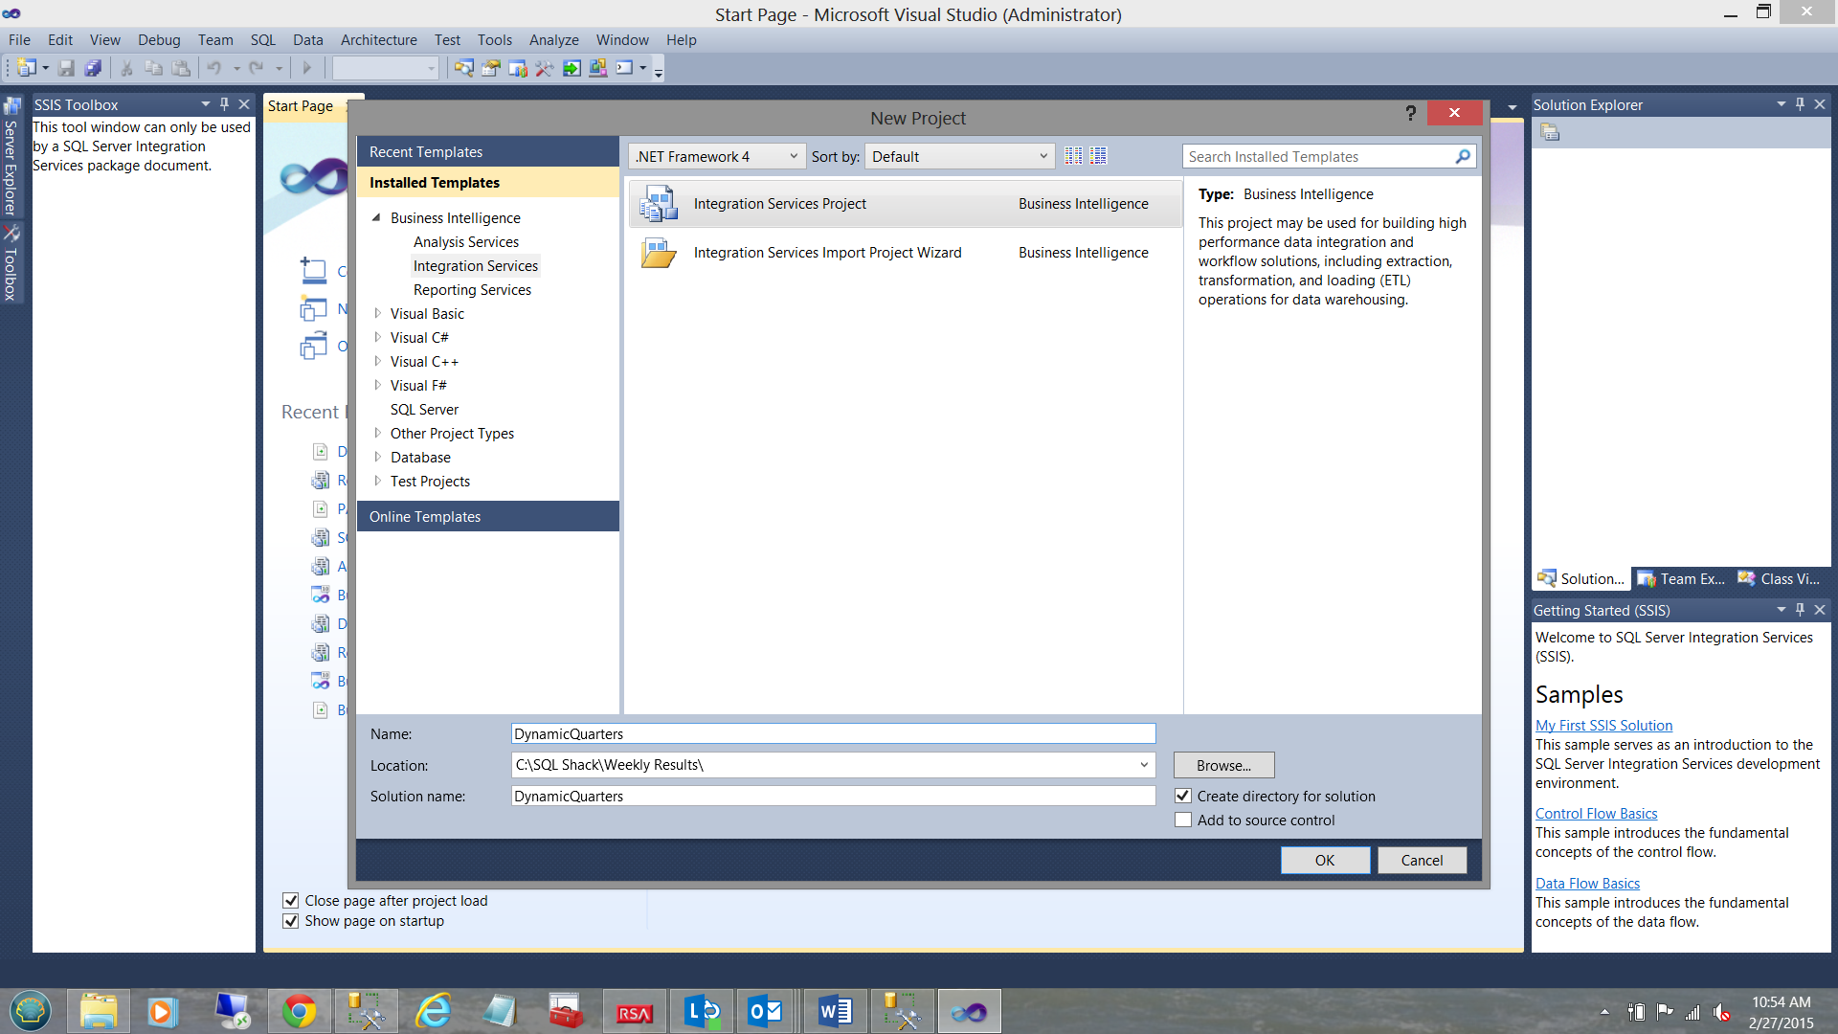Viewport: 1838px width, 1034px height.
Task: Click the Toolbox toolbar icon with hammer and wrench
Action: pyautogui.click(x=545, y=68)
